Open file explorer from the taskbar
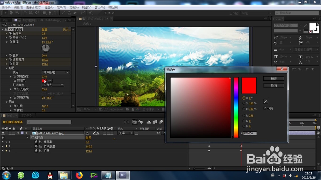The height and width of the screenshot is (180, 321). click(x=64, y=175)
